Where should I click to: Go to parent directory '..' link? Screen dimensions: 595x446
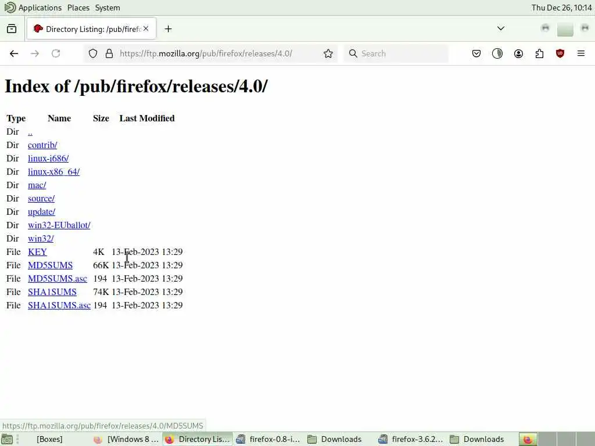pyautogui.click(x=30, y=132)
